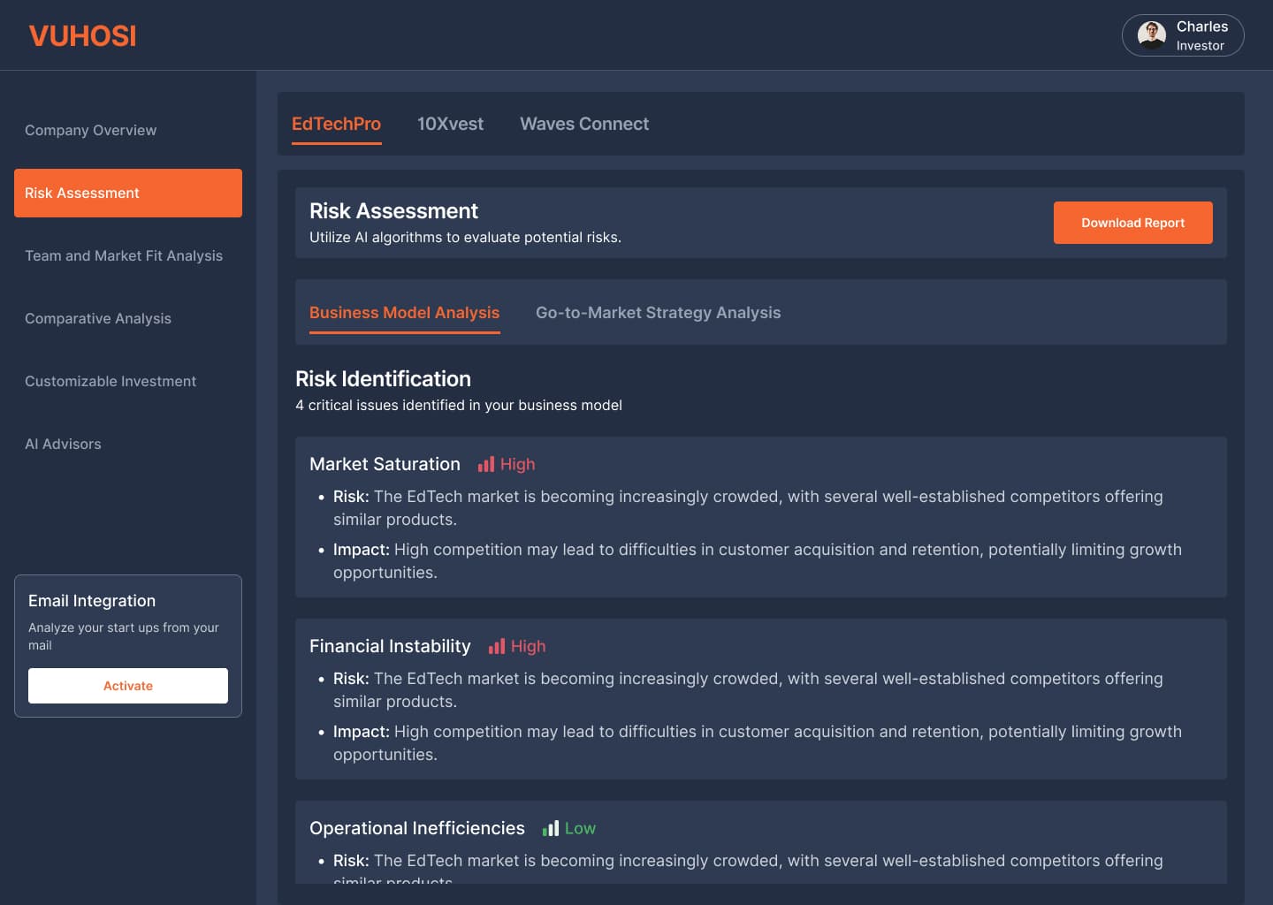Activate Email Integration
The height and width of the screenshot is (905, 1273).
pos(128,686)
